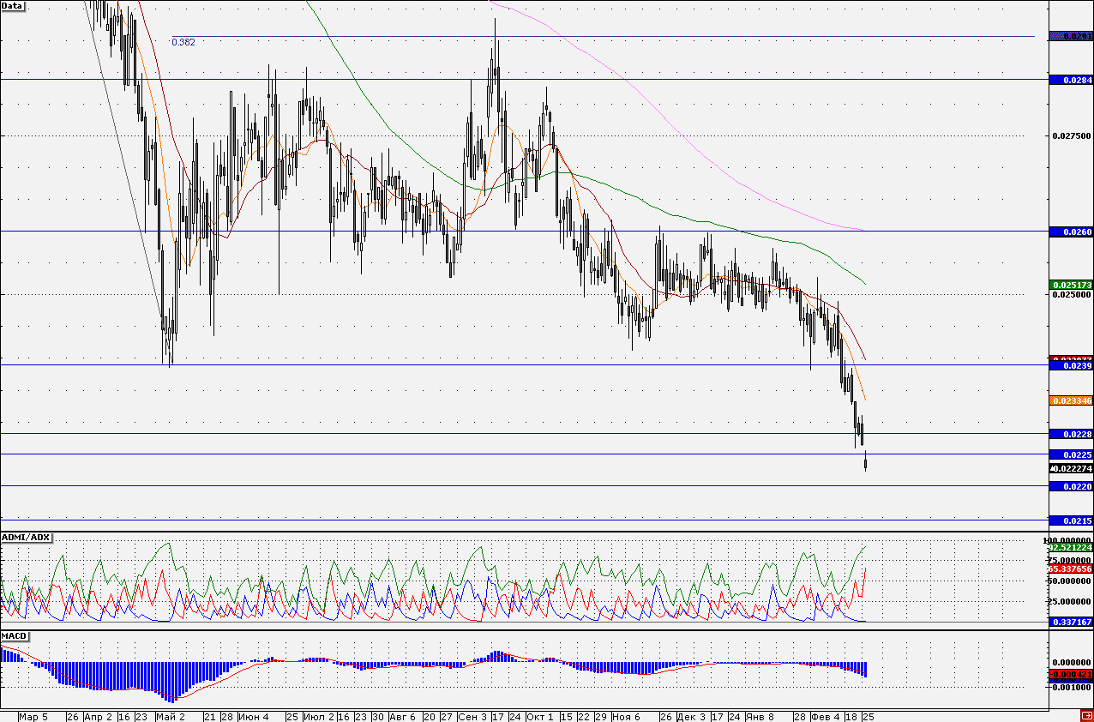Viewport: 1094px width, 722px height.
Task: Click the 0.382 Fibonacci level label
Action: click(x=183, y=42)
